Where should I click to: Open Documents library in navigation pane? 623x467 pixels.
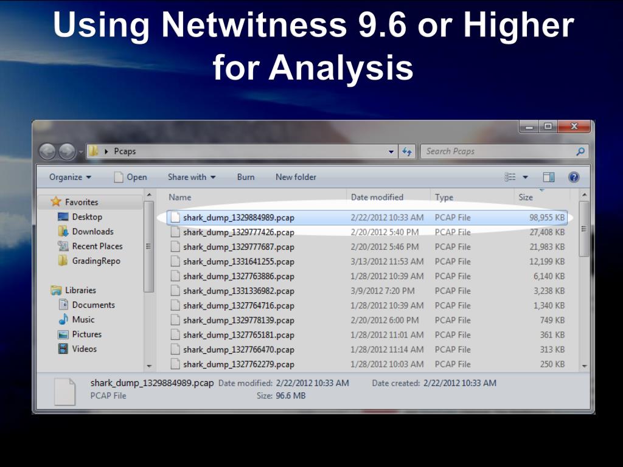[x=93, y=305]
